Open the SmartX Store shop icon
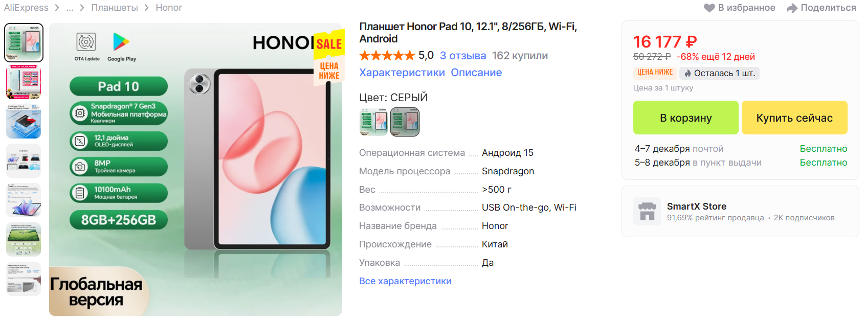 (x=647, y=211)
